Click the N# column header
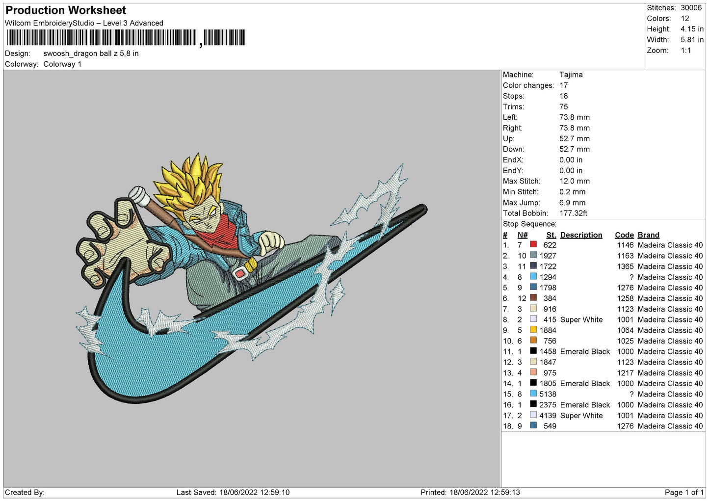The height and width of the screenshot is (501, 709). pyautogui.click(x=523, y=235)
